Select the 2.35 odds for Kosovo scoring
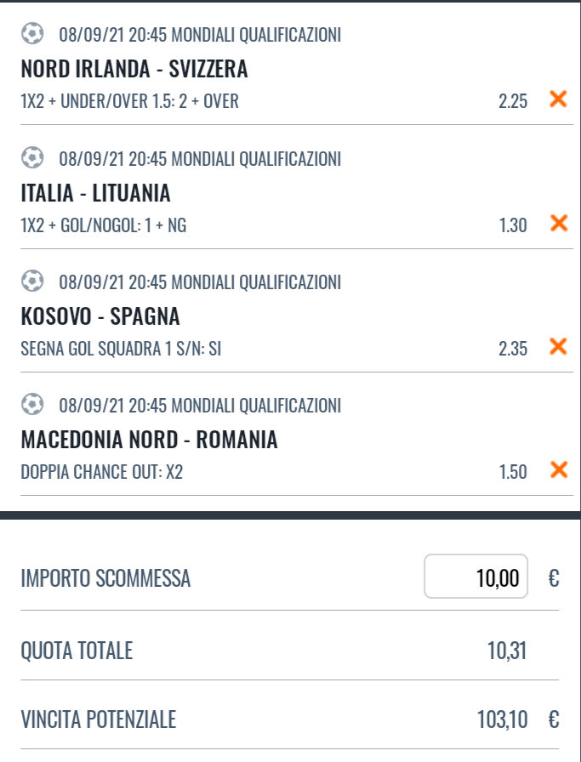This screenshot has width=581, height=762. 512,349
